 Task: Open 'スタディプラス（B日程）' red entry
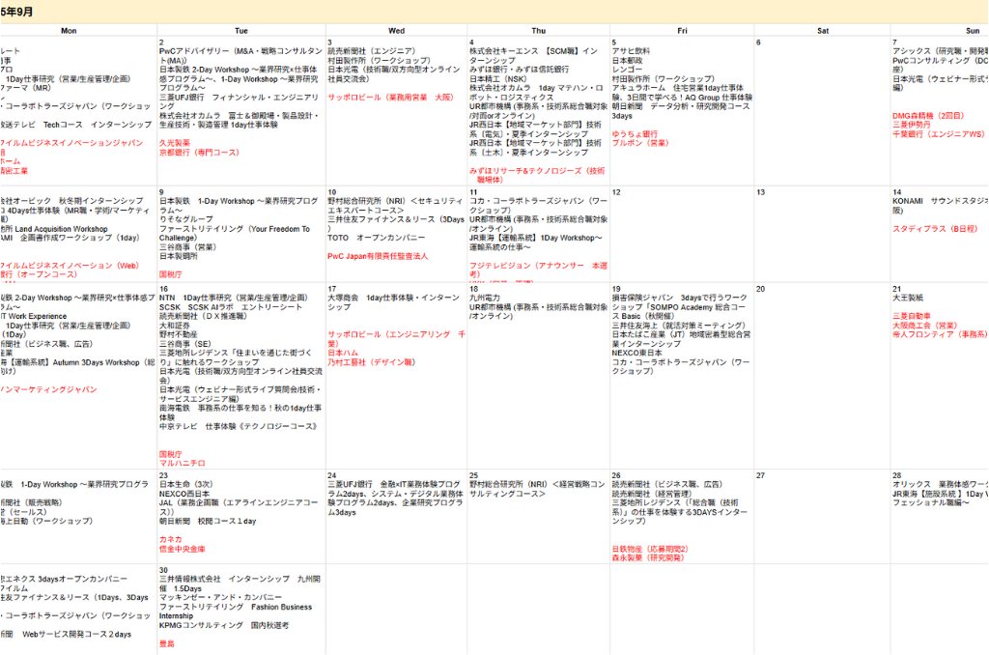coord(935,228)
